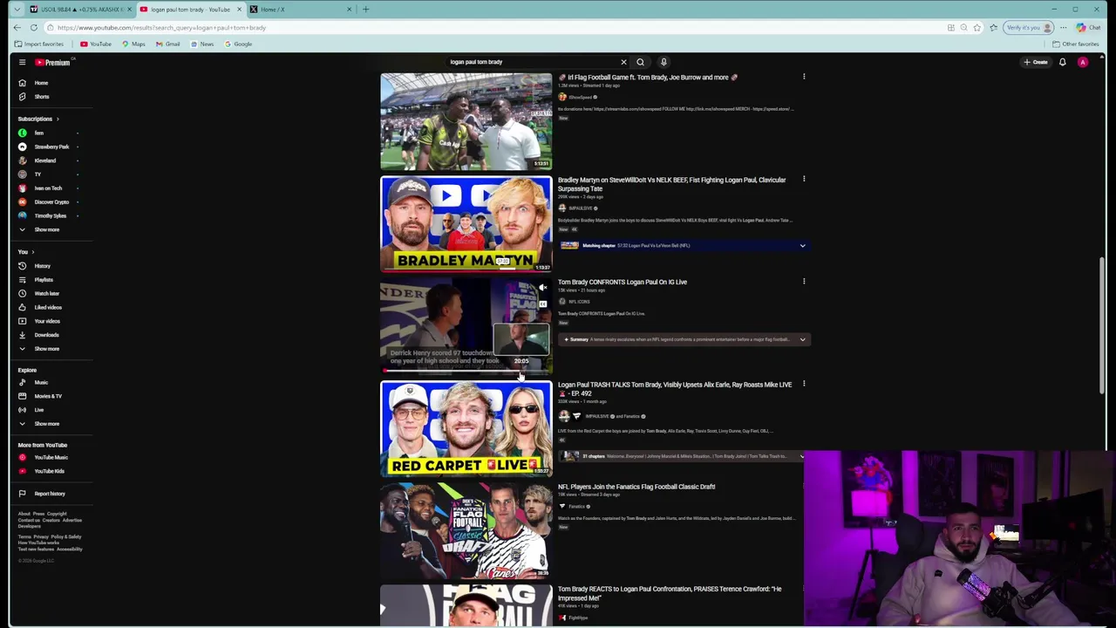Open YouTube notifications bell
Screen dimensions: 1116x628
tap(1062, 62)
